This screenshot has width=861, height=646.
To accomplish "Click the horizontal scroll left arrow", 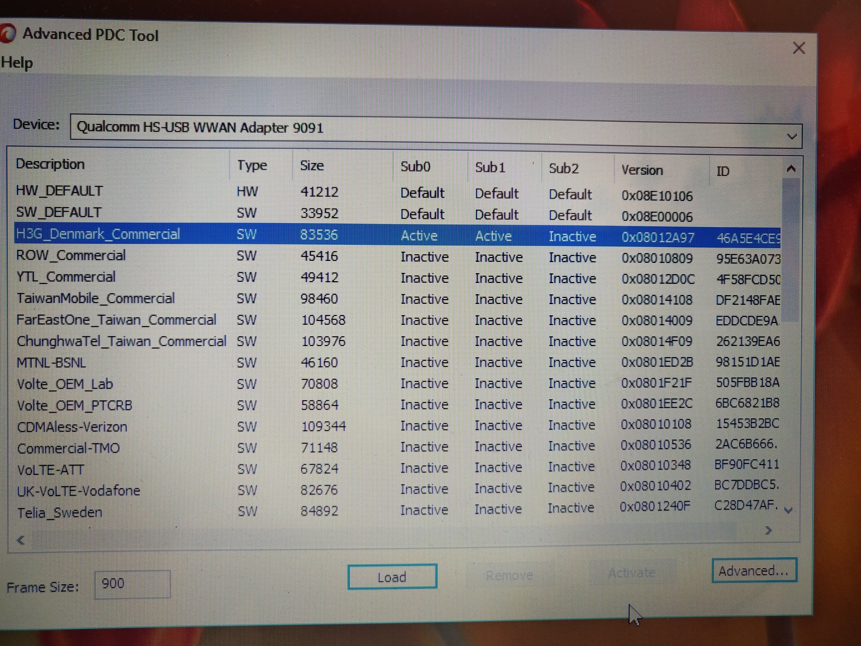I will pyautogui.click(x=21, y=540).
